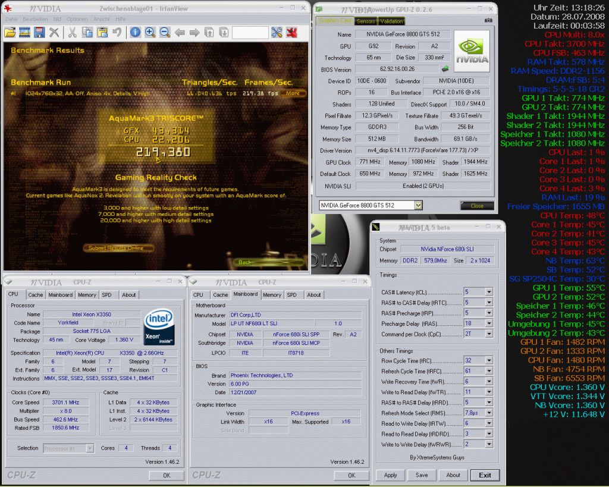Click the page number field in IrfanView toolbar
The image size is (609, 487).
tap(250, 33)
